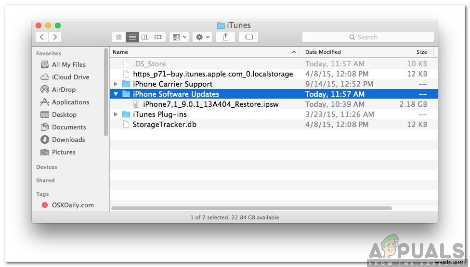Click the localstorage file icon
The image size is (470, 267).
(x=126, y=74)
